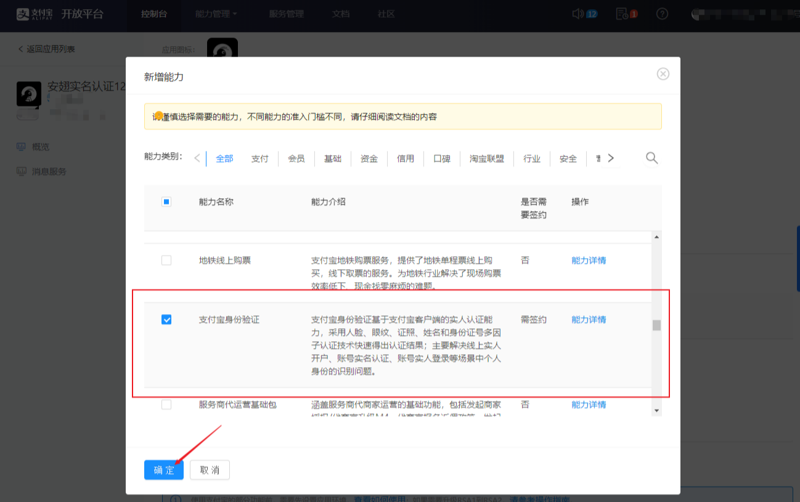This screenshot has width=800, height=502.
Task: Open 控制台 in top navigation
Action: click(x=153, y=14)
